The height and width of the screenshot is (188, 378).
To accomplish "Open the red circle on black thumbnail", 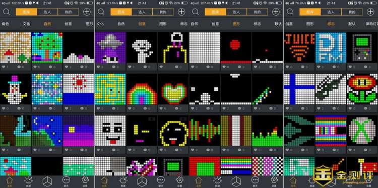I will (x=236, y=47).
